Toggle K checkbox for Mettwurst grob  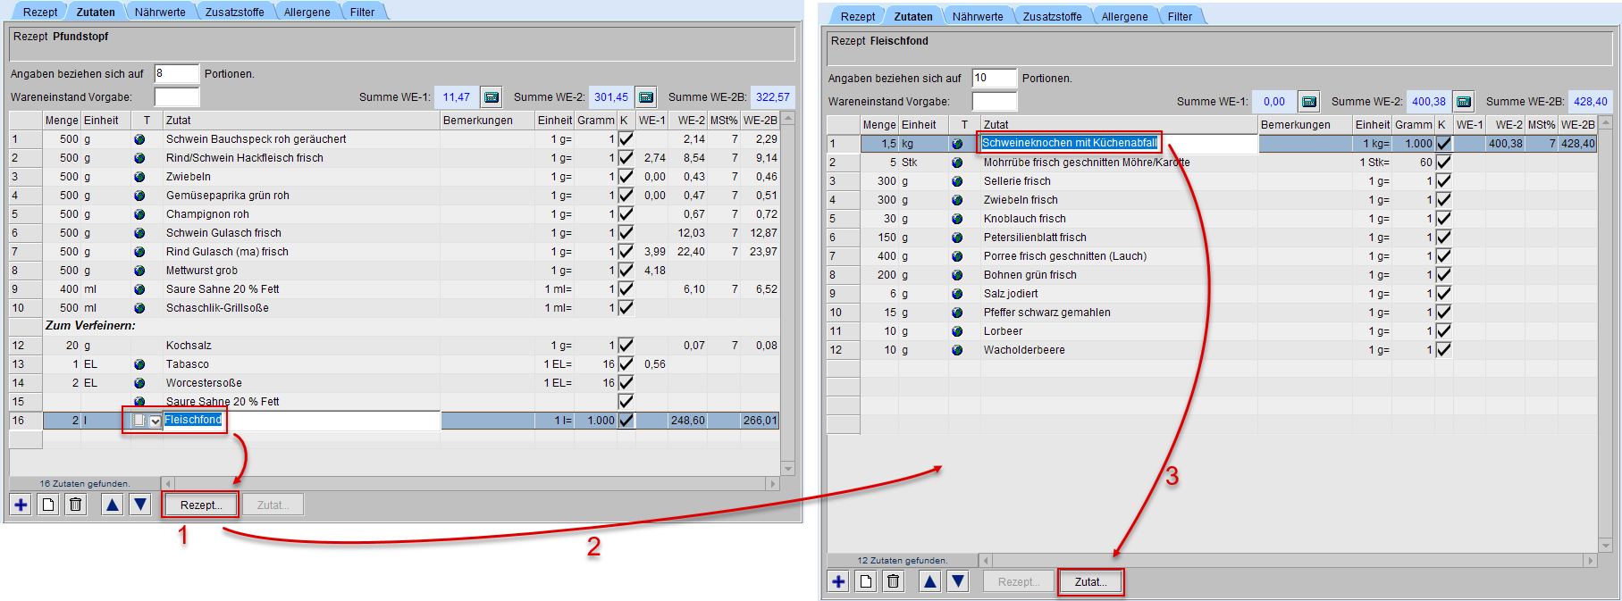626,271
